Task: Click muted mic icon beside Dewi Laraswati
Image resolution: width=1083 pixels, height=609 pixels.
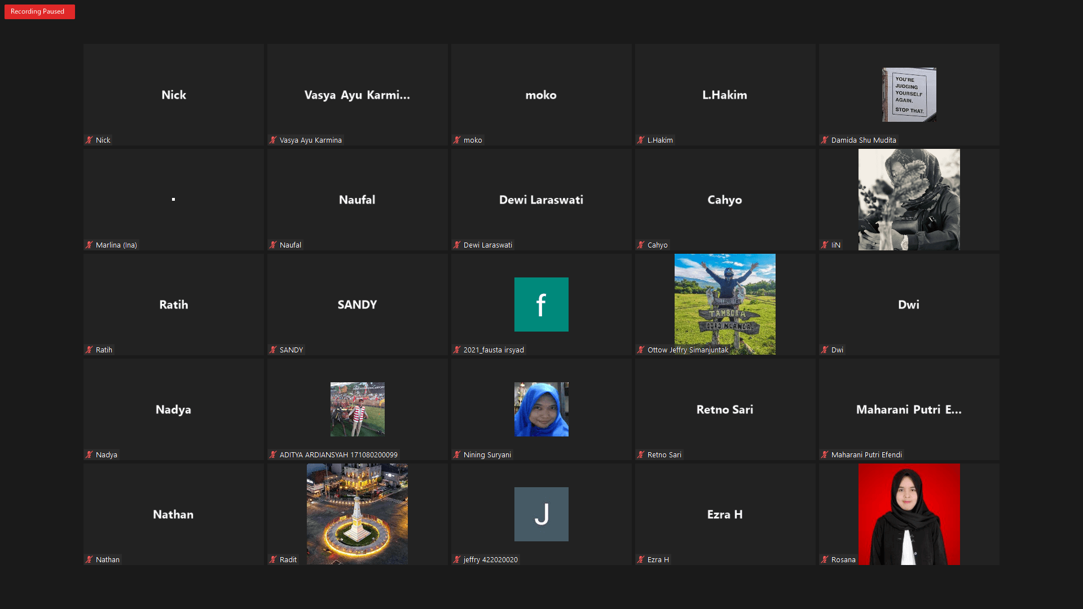Action: click(457, 245)
